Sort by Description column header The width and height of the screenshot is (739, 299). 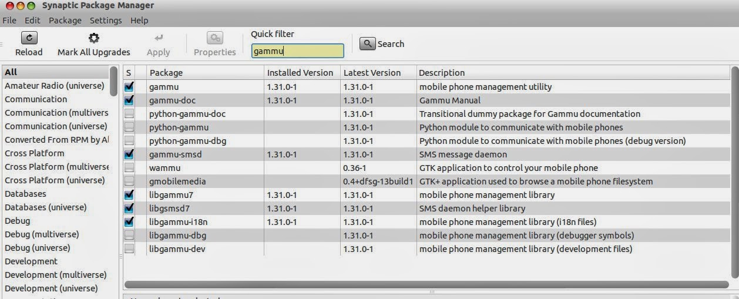click(573, 73)
